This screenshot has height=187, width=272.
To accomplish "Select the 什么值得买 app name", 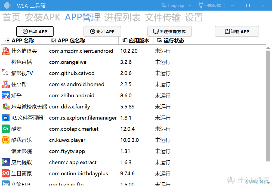I will tap(24, 51).
